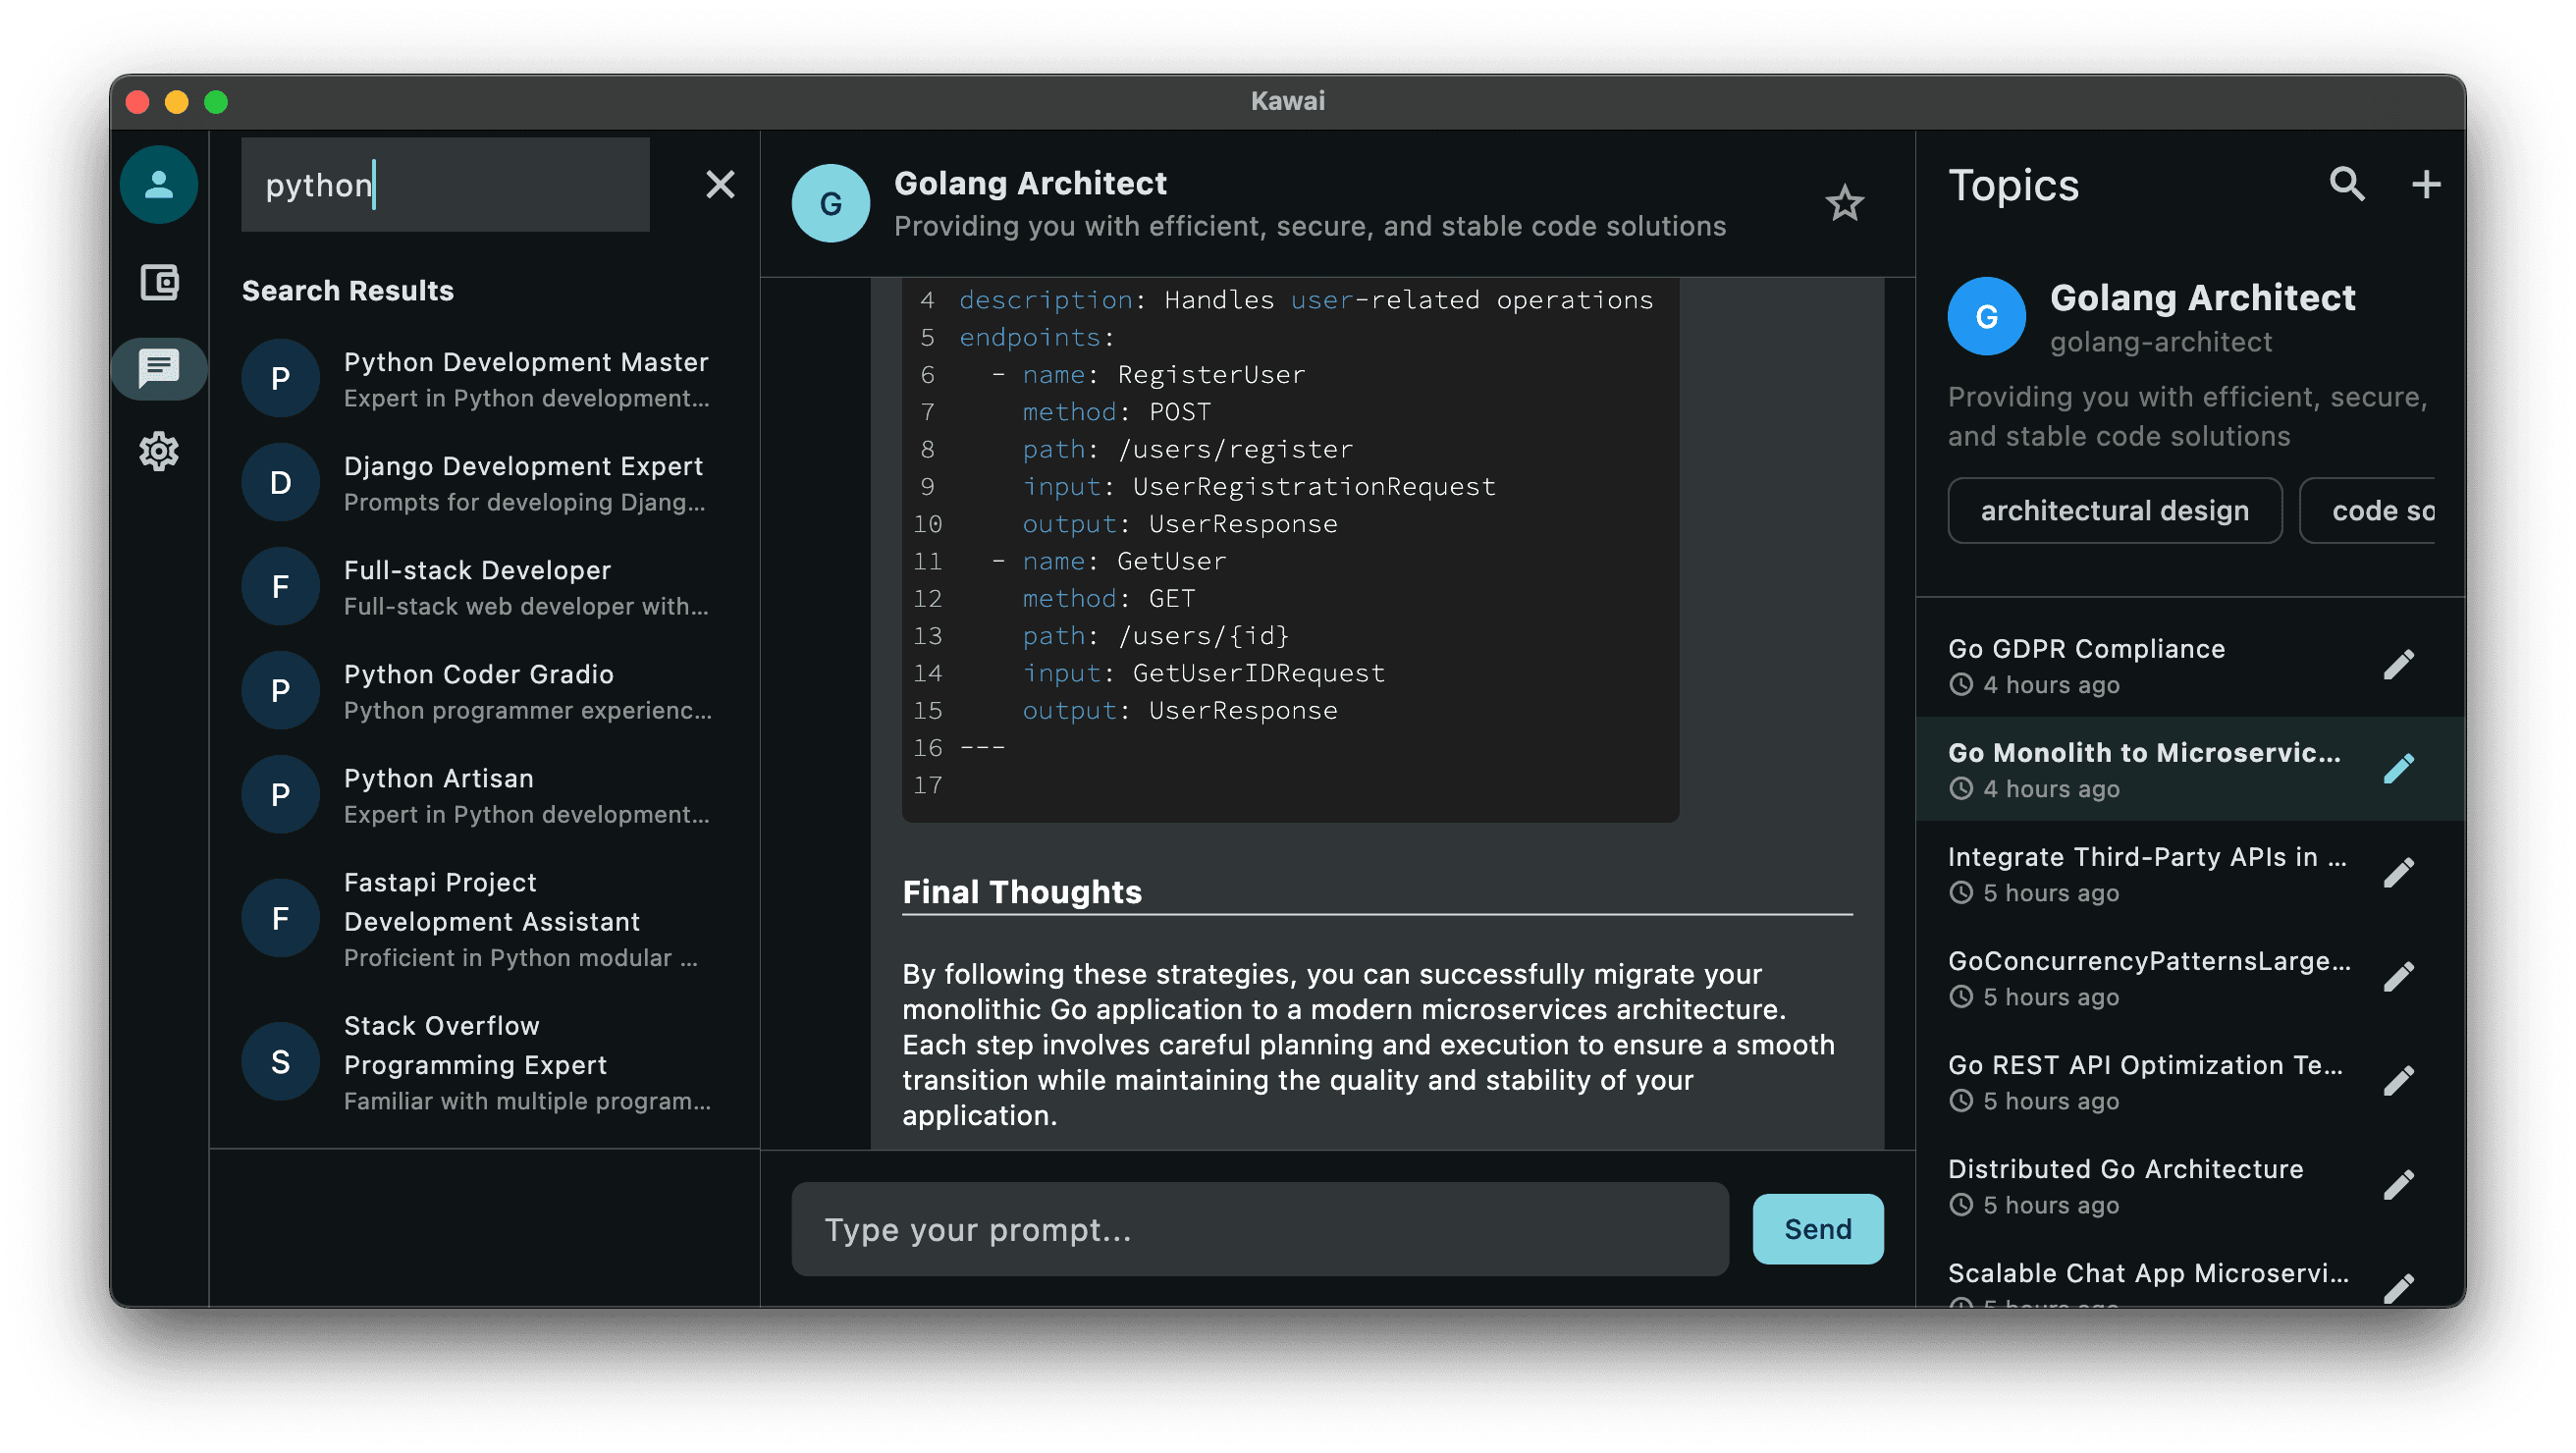Open the Go REST API Optimization topic
The height and width of the screenshot is (1453, 2576).
2189,1081
